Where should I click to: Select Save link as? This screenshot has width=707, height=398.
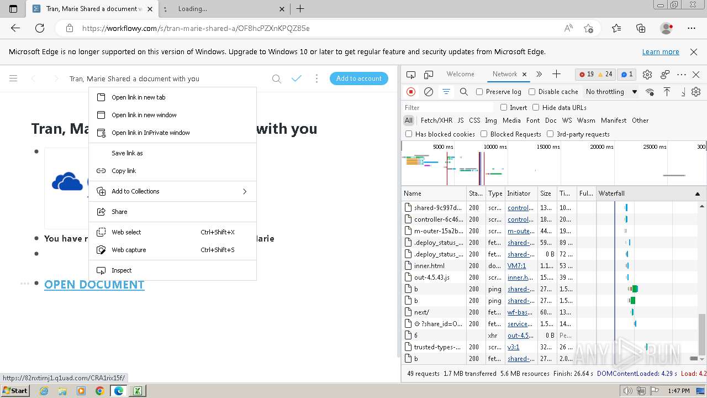pos(172,153)
